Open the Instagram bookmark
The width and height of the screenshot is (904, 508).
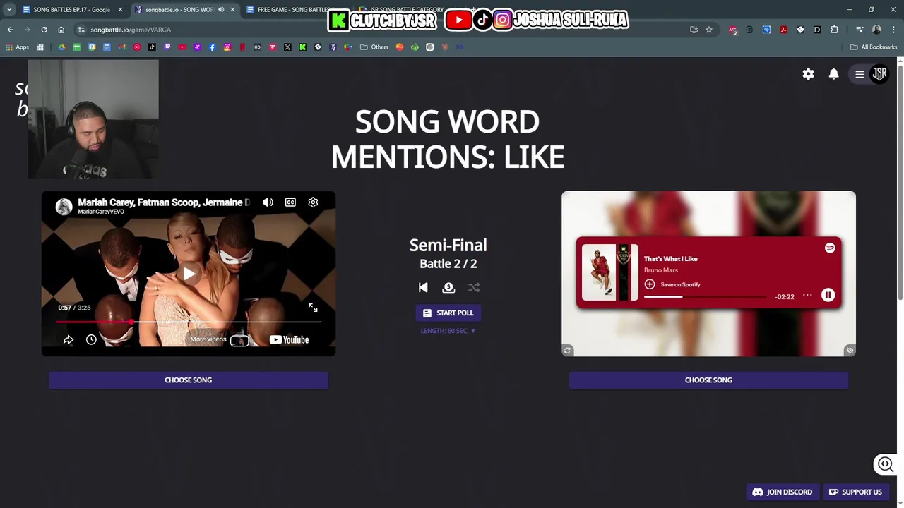[x=227, y=47]
